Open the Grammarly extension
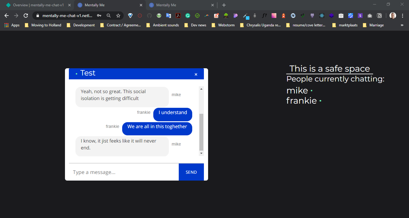This screenshot has height=218, width=409. pos(188,15)
